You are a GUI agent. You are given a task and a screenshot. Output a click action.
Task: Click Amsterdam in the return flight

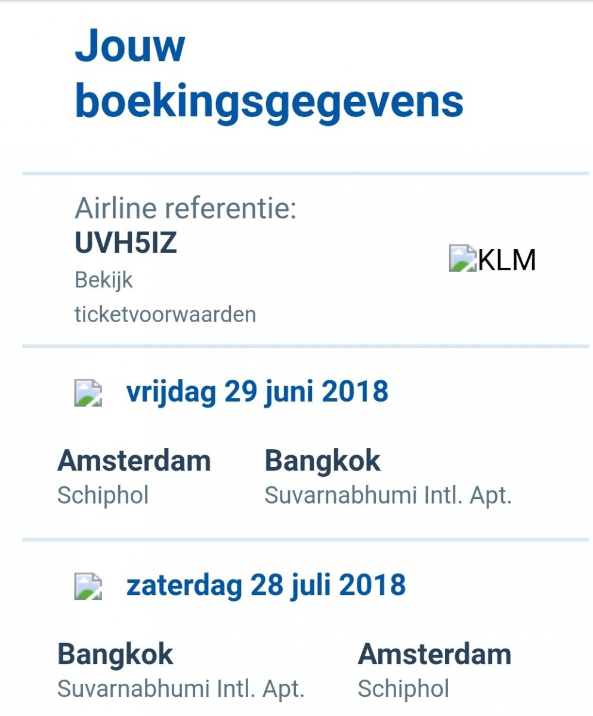[434, 654]
